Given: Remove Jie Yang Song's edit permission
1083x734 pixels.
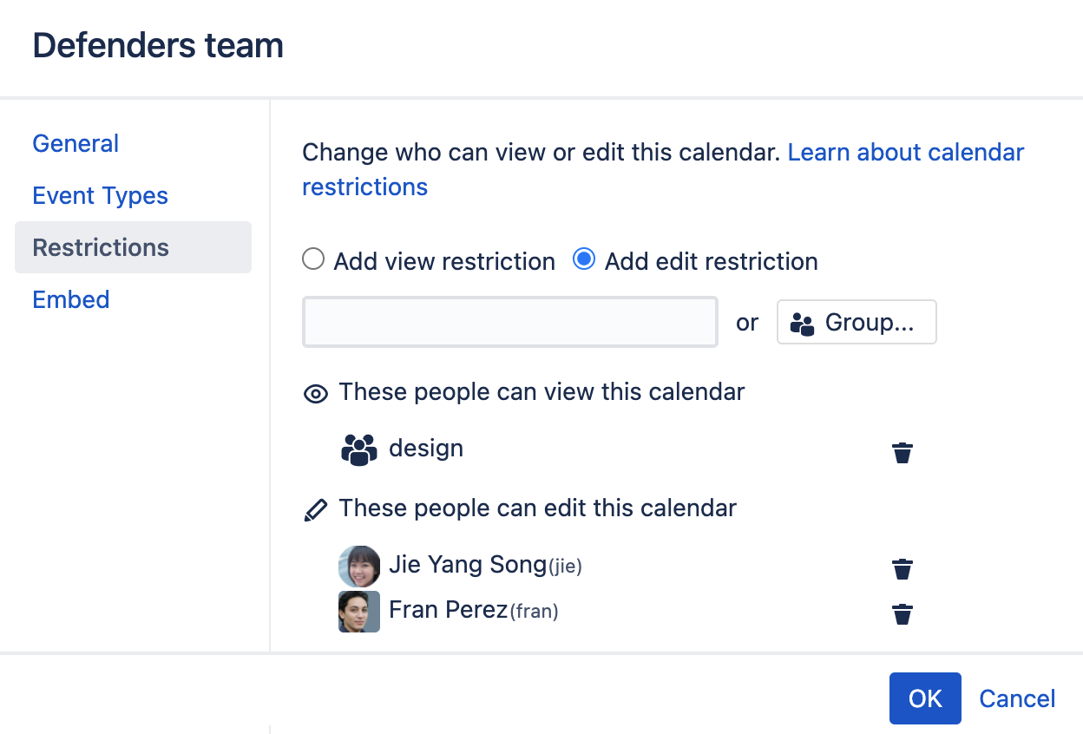Looking at the screenshot, I should point(902,569).
